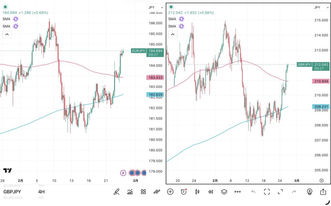Open the three-dots more options menu

(238, 192)
